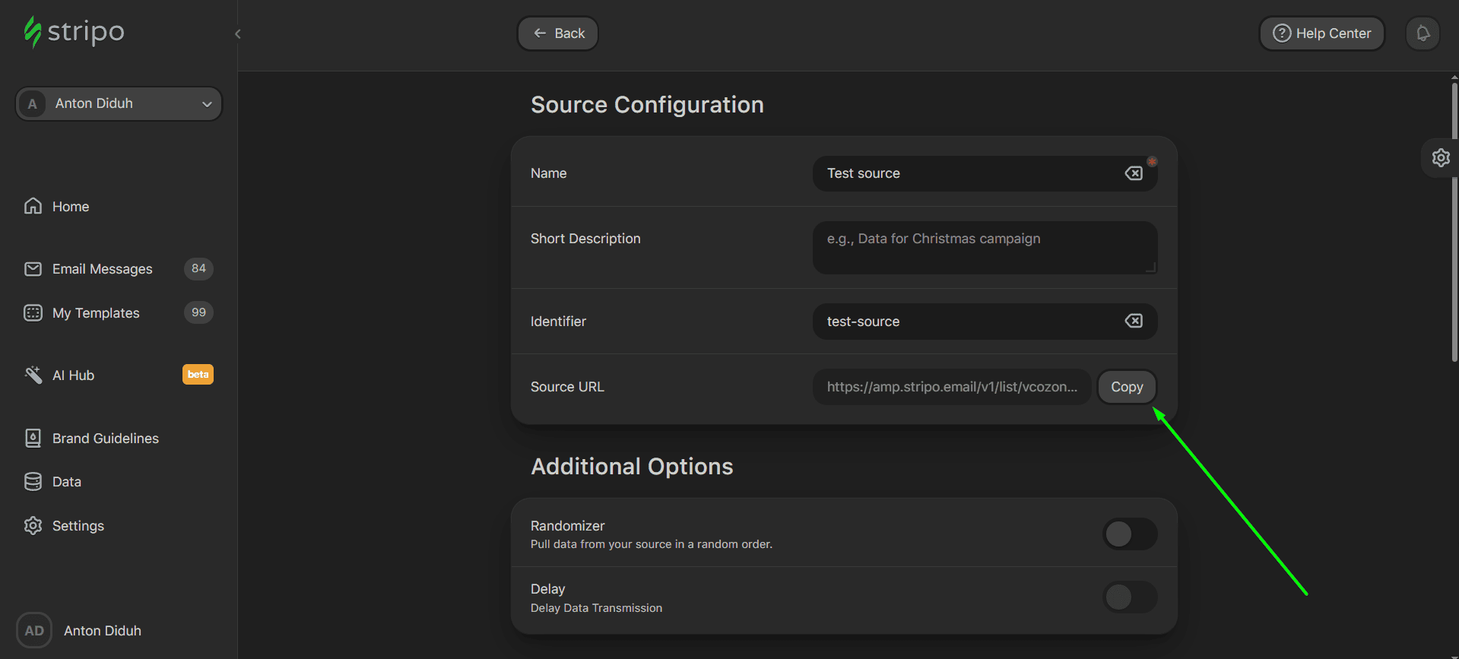The width and height of the screenshot is (1459, 659).
Task: Copy the Source URL
Action: [x=1126, y=387]
